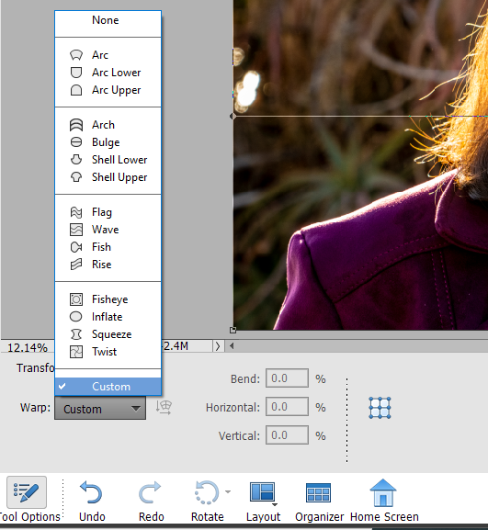
Task: Open the Layout options button
Action: [x=263, y=502]
